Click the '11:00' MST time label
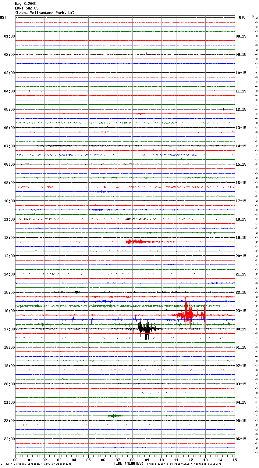 pyautogui.click(x=9, y=219)
